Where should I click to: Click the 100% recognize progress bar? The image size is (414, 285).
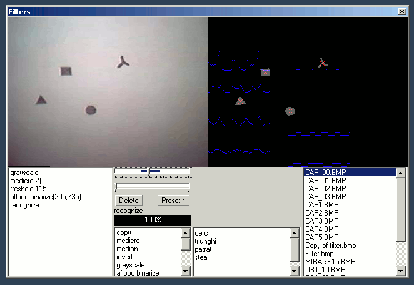click(x=153, y=220)
